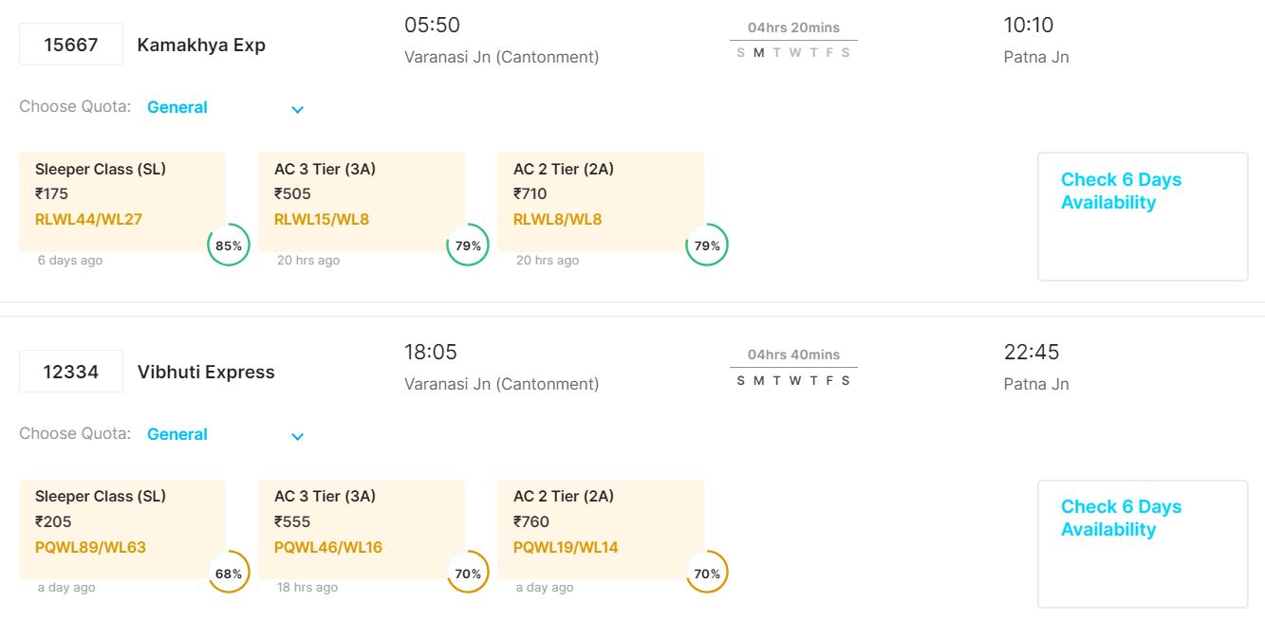Select Sleeper Class ₹175 on Kamakhya Exp
The image size is (1265, 620).
122,200
